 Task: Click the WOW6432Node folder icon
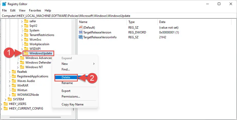[14, 94]
